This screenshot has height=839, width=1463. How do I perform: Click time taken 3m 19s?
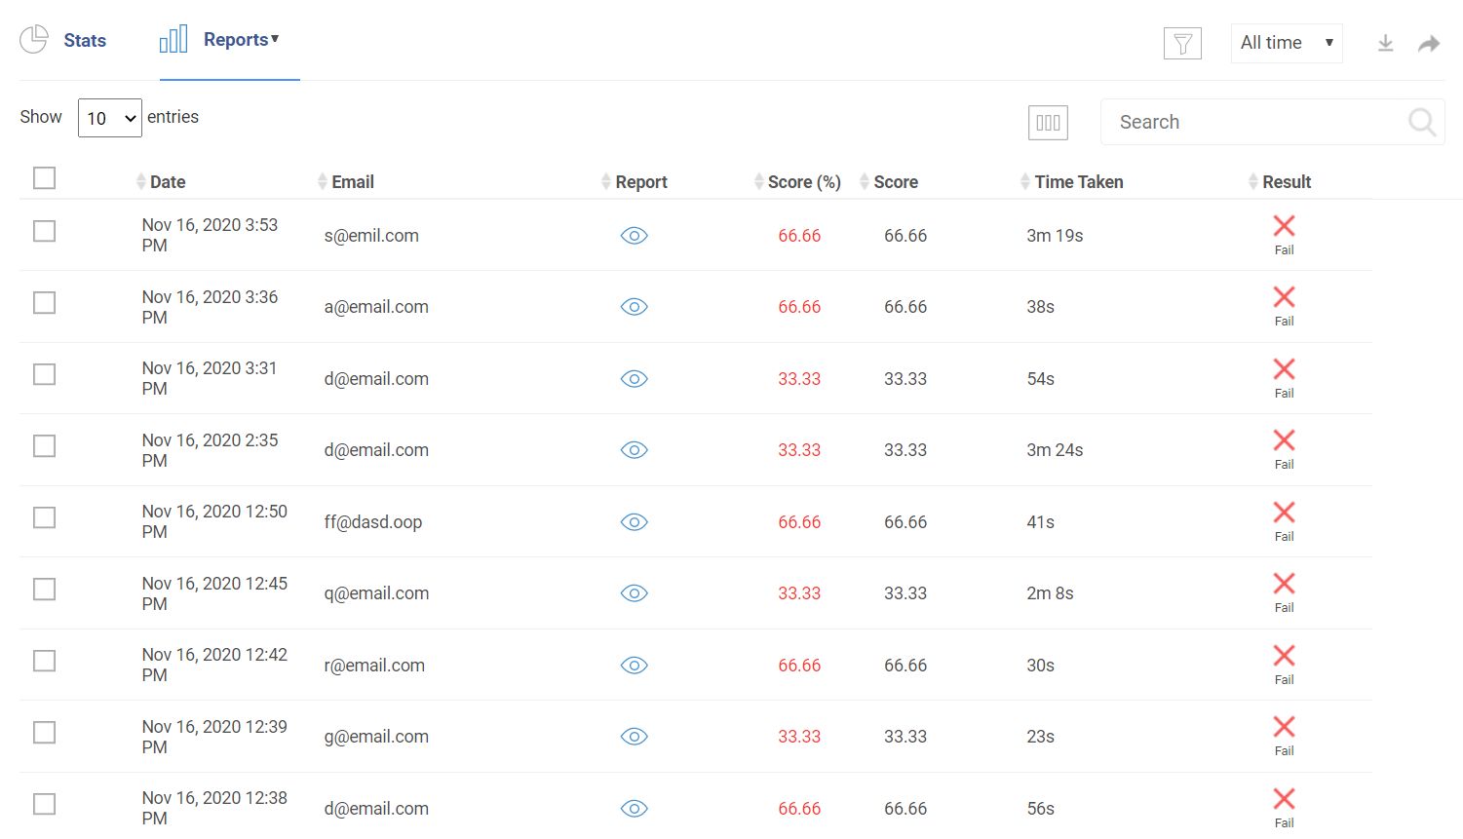point(1055,236)
